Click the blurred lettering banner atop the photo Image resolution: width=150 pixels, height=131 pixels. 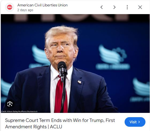click(x=71, y=18)
